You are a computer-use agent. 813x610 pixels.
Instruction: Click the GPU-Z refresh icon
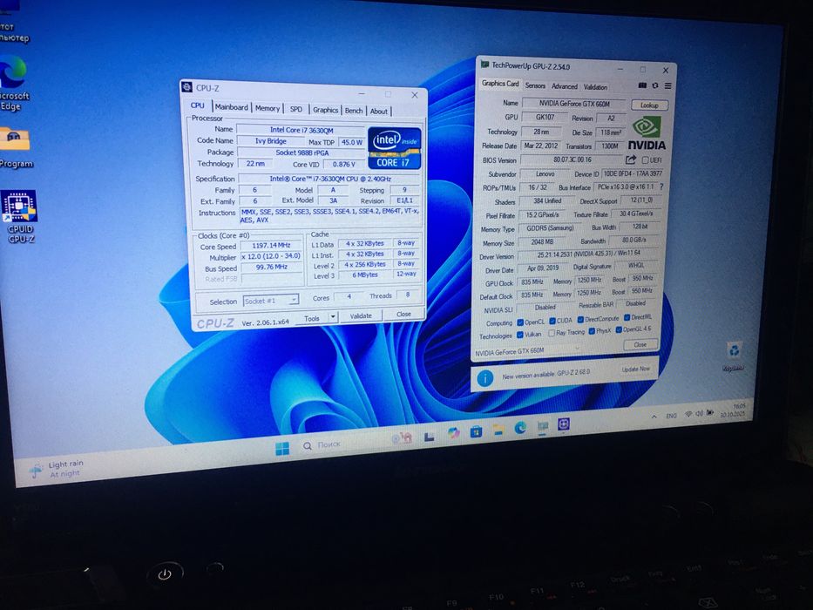click(x=655, y=85)
